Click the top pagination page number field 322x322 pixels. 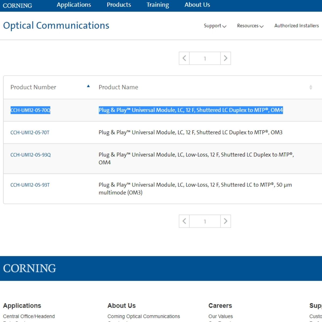click(205, 58)
